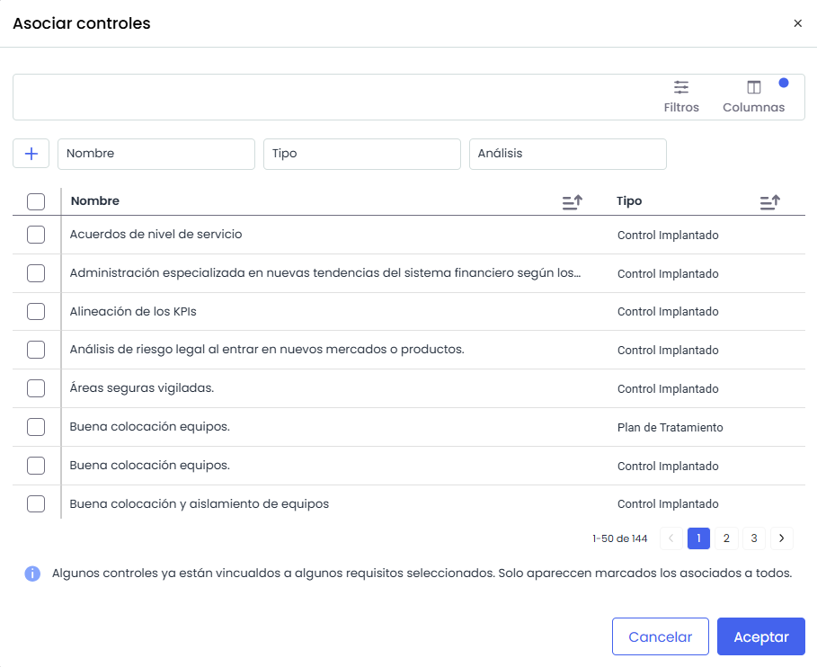Viewport: 817px width, 667px height.
Task: Check the Plan de Tratamiento row checkbox
Action: click(x=36, y=427)
